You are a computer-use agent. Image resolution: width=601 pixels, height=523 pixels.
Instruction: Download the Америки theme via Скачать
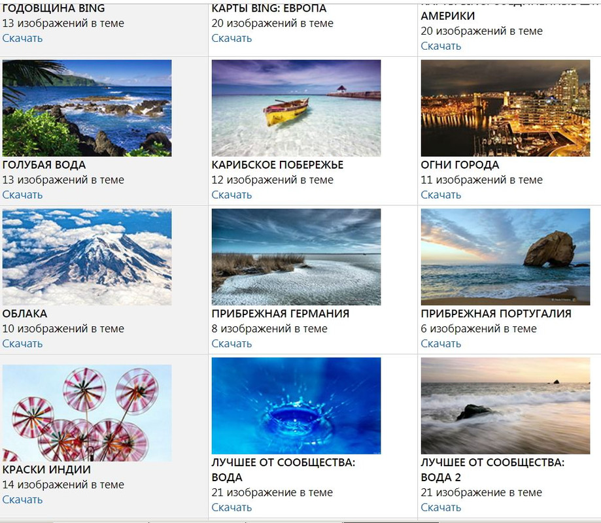pos(441,46)
